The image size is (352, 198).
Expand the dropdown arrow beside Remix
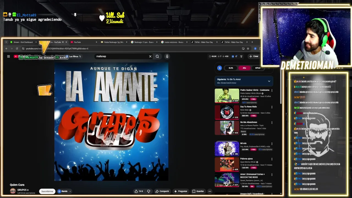[x=70, y=191]
